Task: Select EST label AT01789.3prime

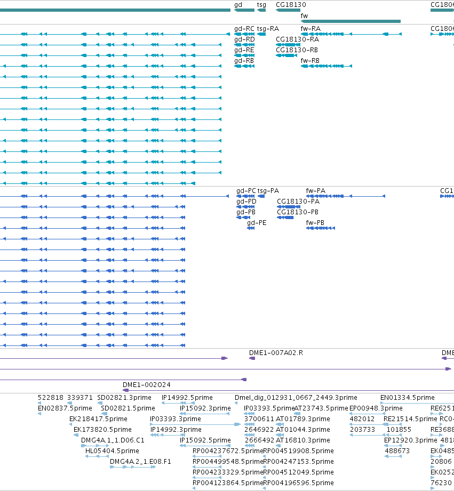Action: point(302,419)
